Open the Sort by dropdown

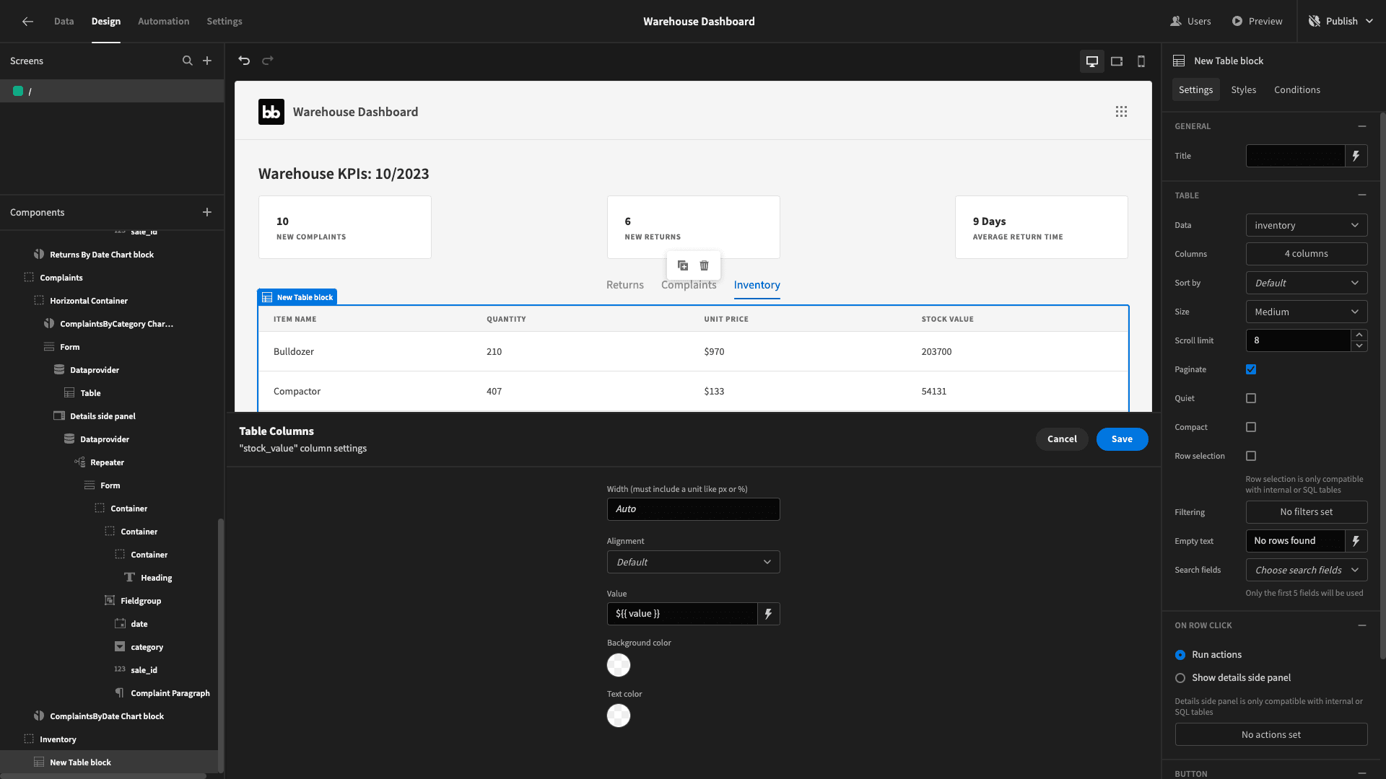pyautogui.click(x=1307, y=283)
